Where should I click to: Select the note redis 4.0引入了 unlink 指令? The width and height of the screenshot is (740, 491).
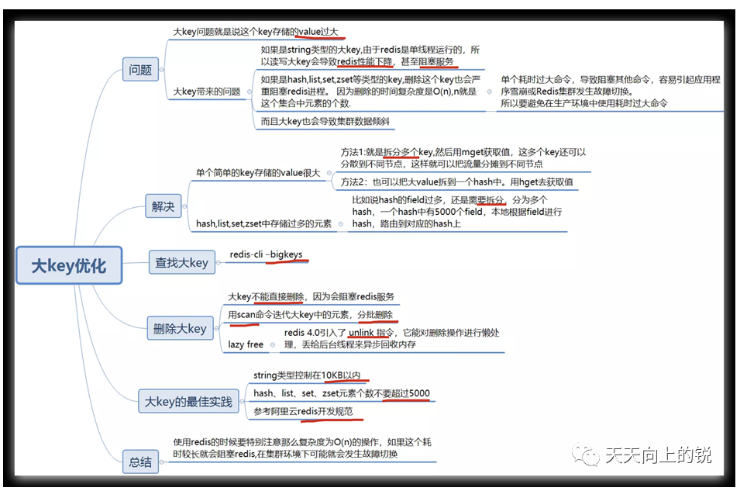coord(392,339)
